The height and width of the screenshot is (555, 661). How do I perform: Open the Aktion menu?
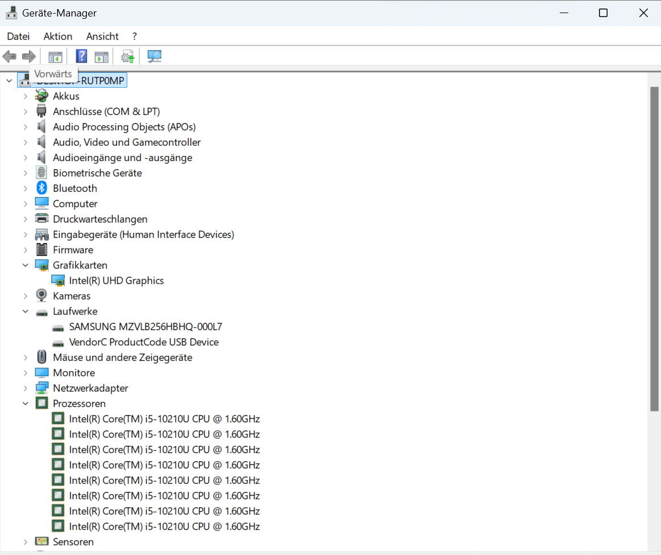click(x=58, y=36)
